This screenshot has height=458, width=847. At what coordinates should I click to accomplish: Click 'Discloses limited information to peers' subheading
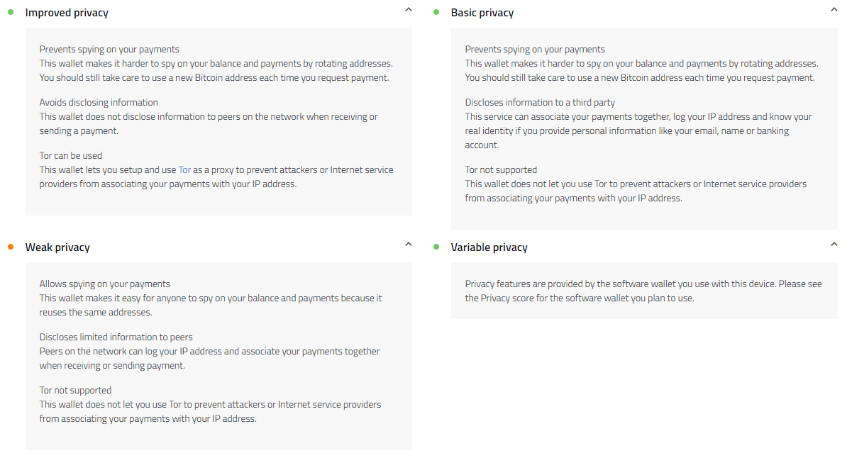point(116,337)
